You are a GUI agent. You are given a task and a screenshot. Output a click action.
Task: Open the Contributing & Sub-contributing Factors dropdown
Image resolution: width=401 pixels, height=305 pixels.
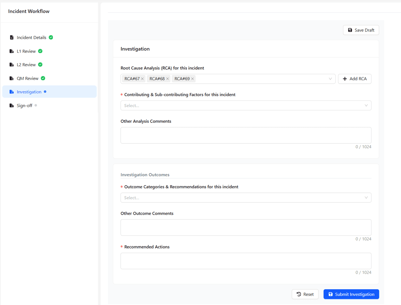click(x=246, y=106)
